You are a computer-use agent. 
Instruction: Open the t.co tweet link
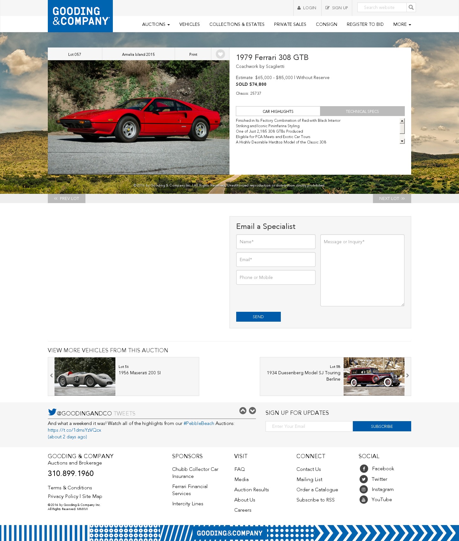tap(74, 430)
